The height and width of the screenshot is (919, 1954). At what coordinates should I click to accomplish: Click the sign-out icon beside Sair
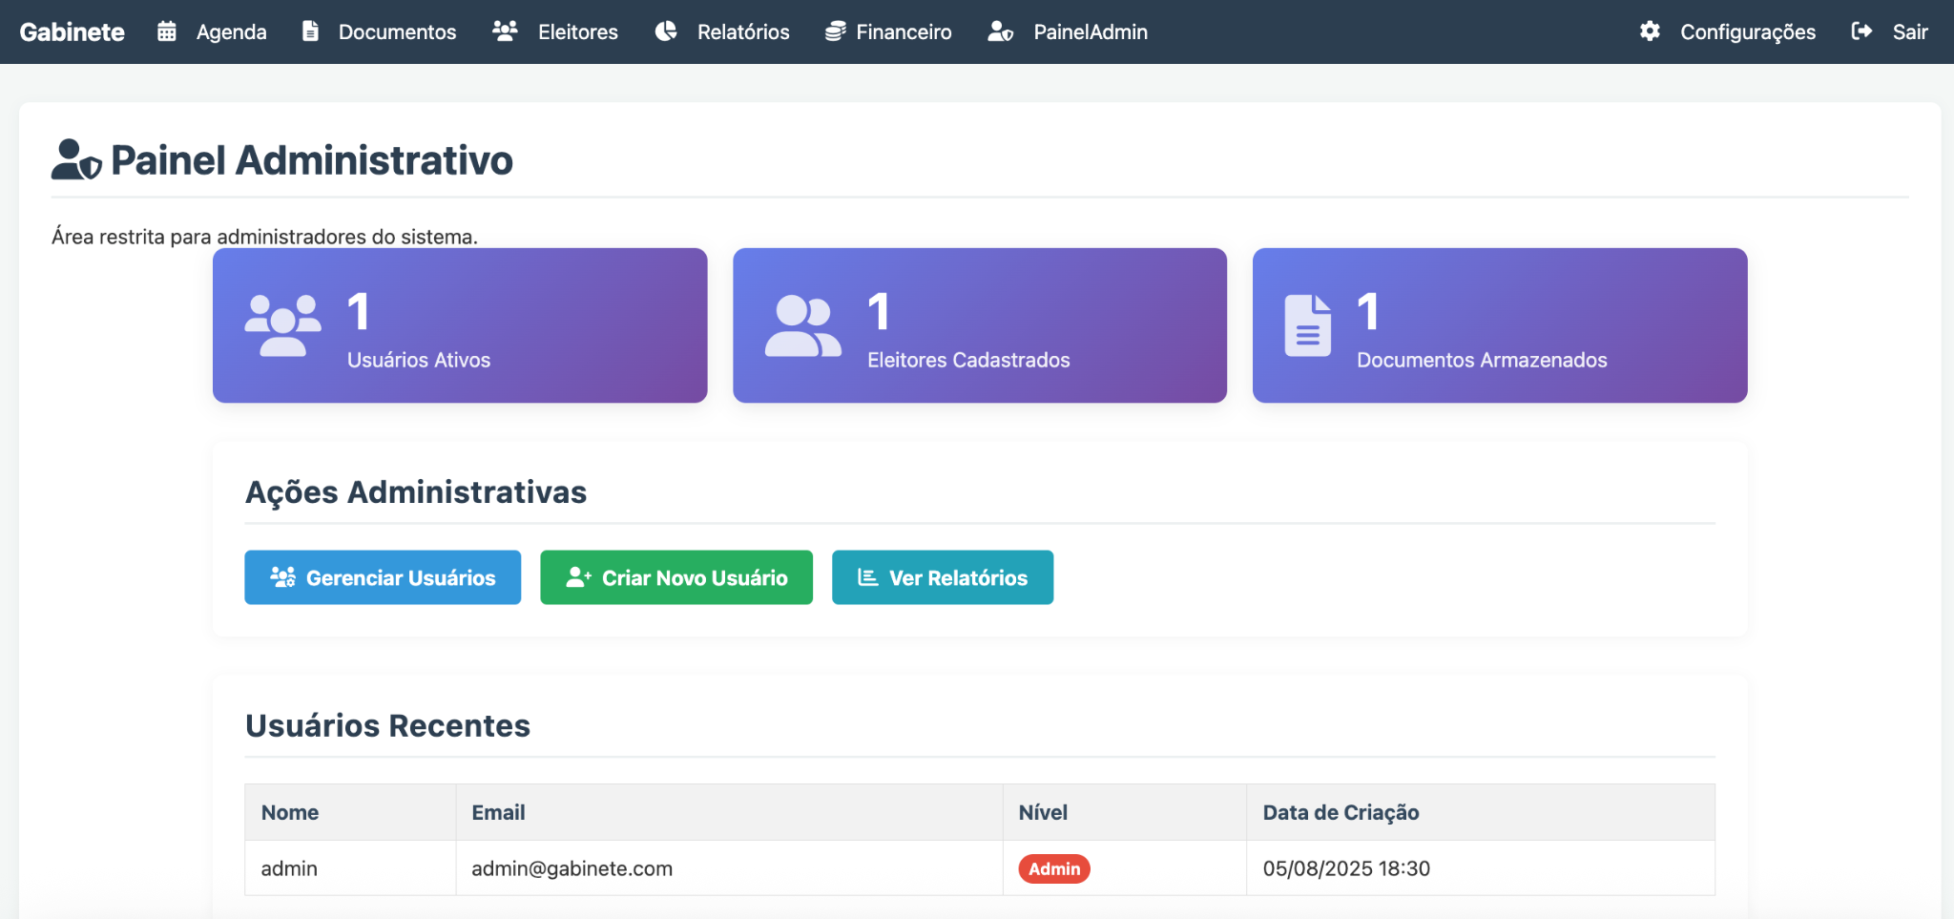coord(1861,31)
